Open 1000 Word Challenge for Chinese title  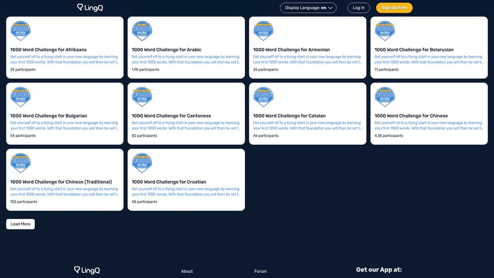[x=411, y=116]
